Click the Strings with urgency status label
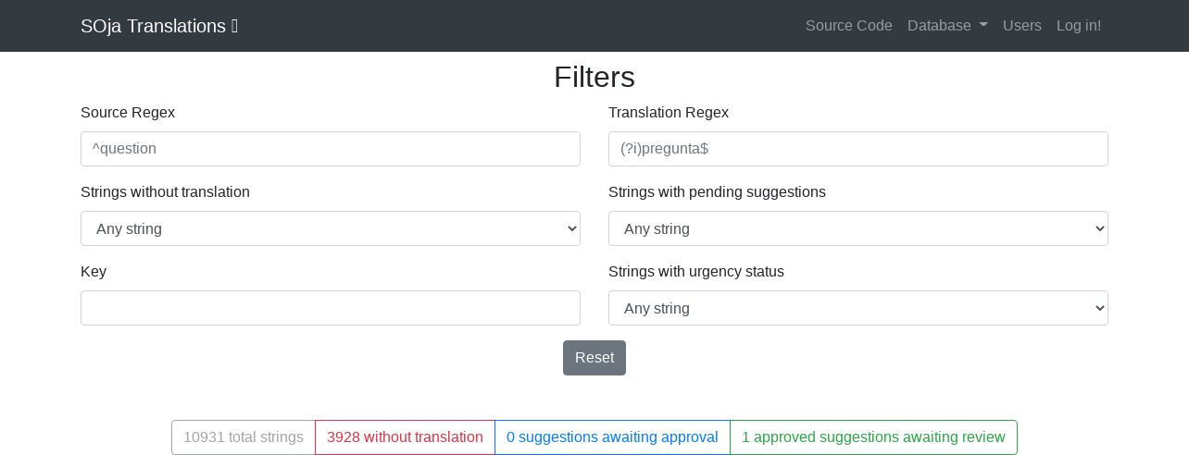The width and height of the screenshot is (1189, 455). click(696, 272)
